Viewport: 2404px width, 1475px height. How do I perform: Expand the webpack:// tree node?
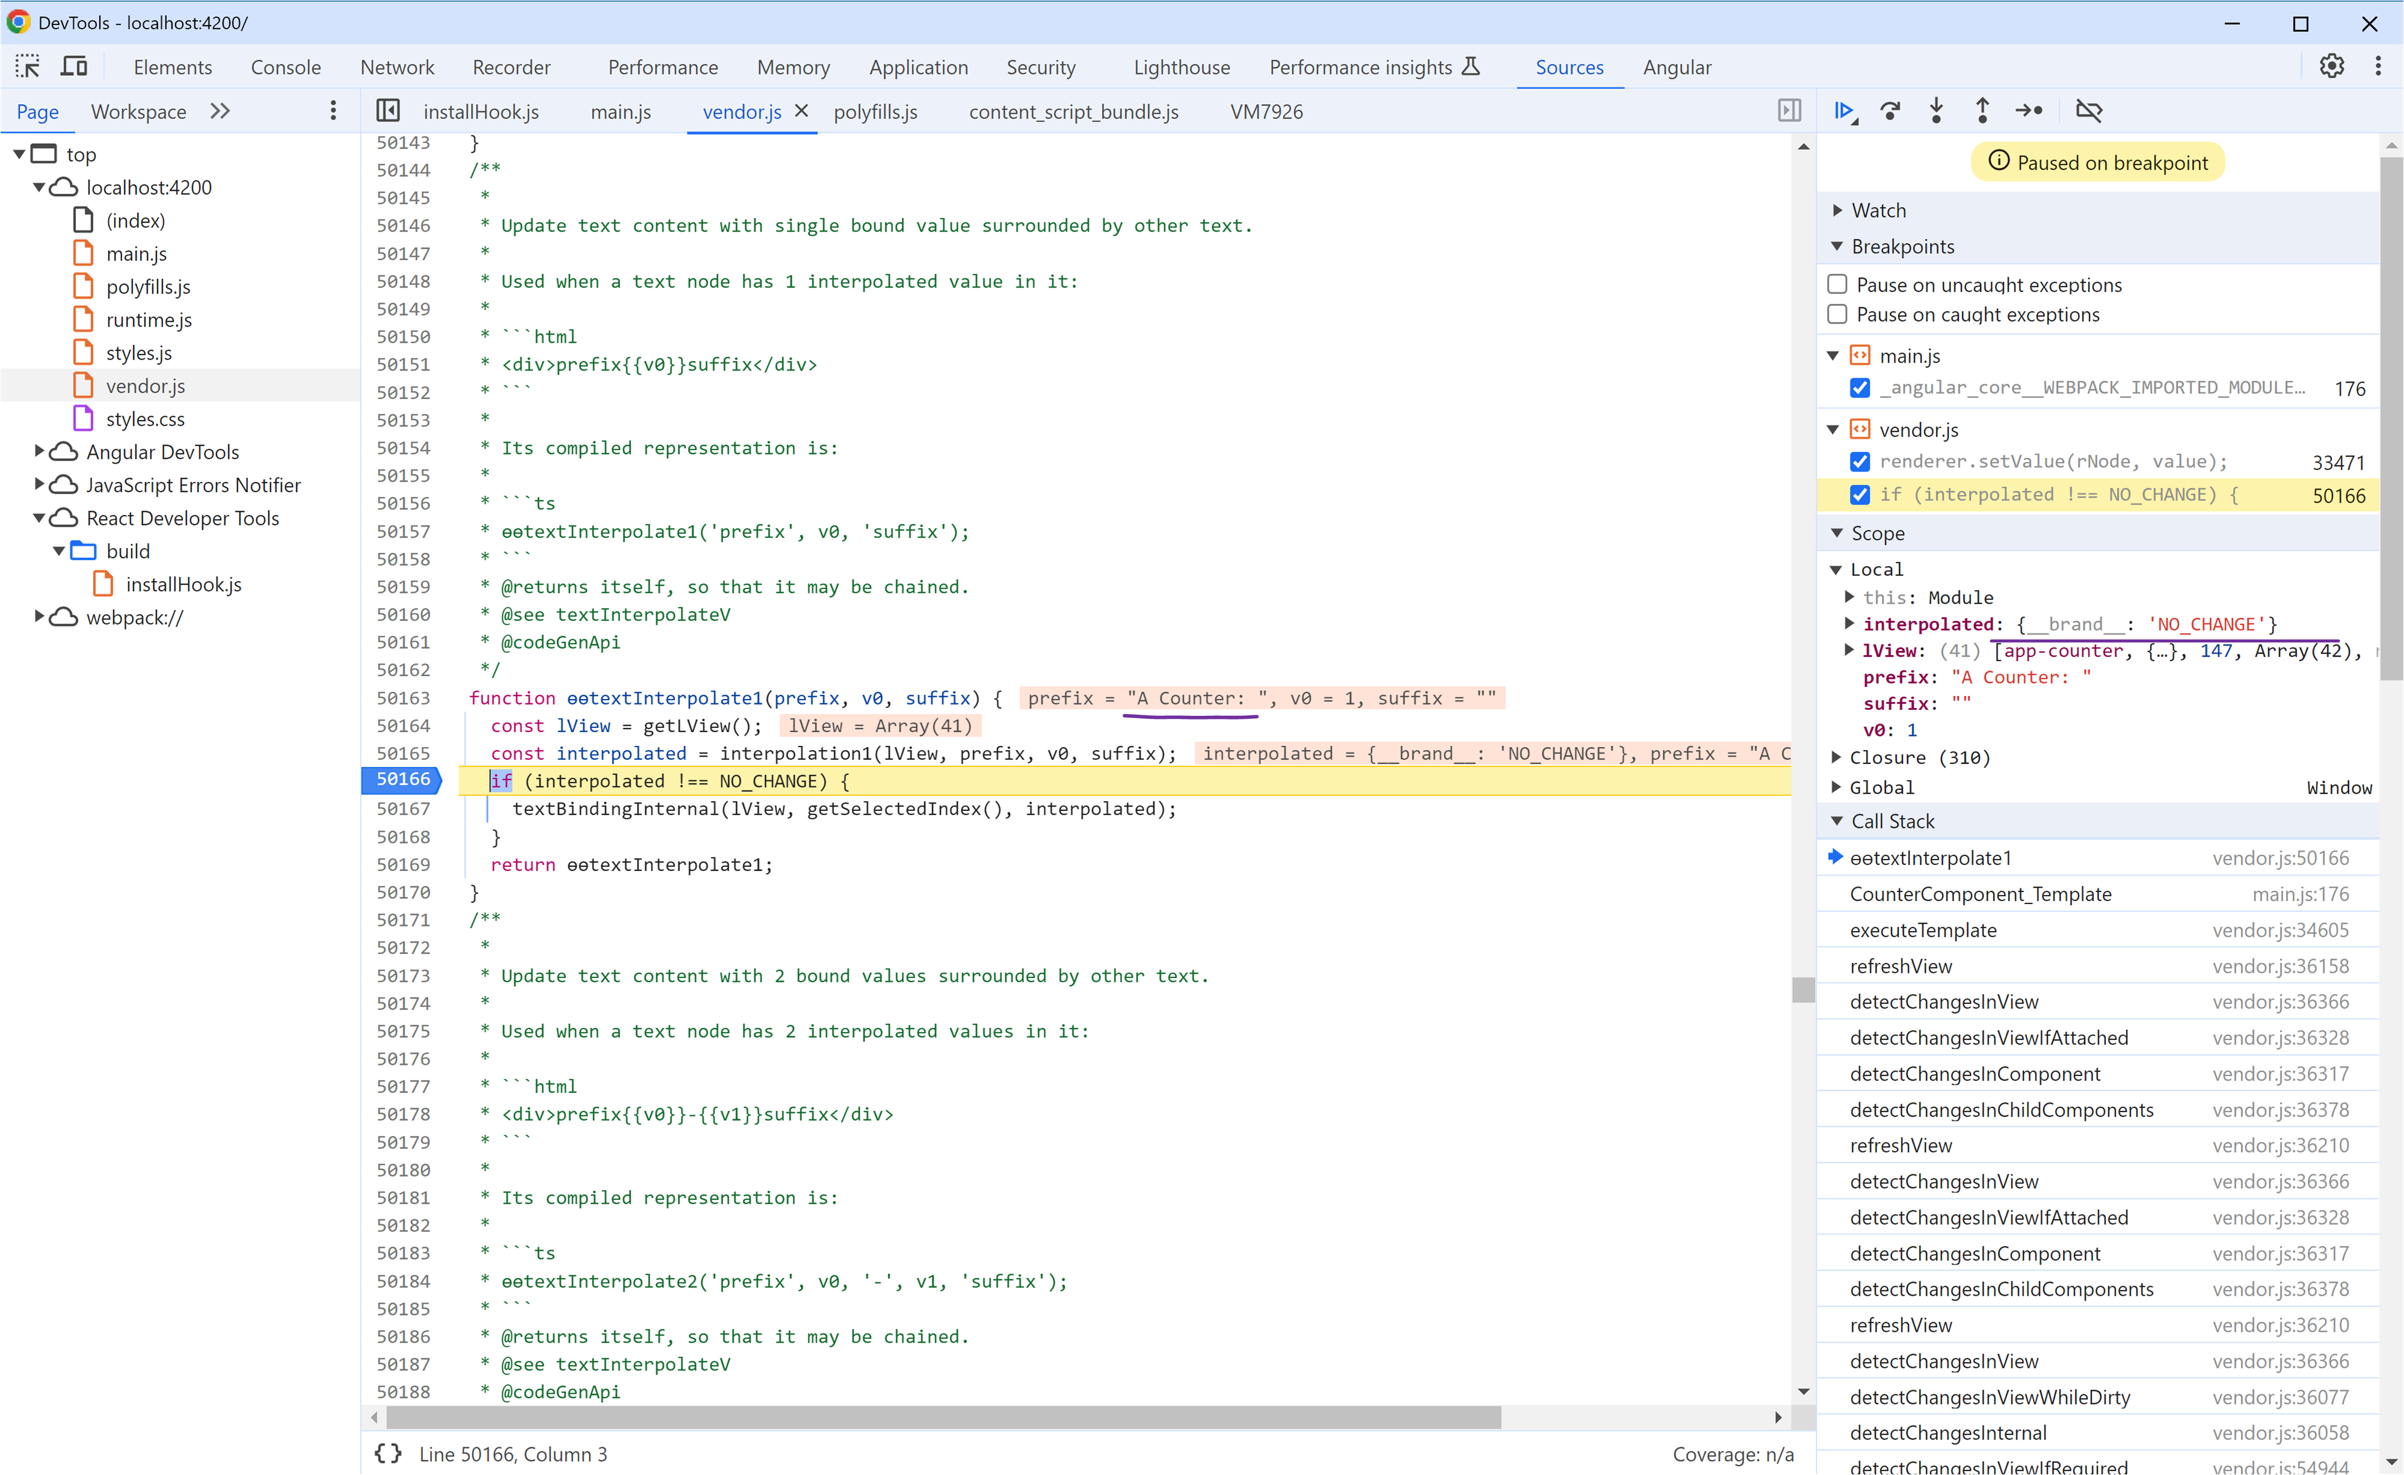(39, 617)
